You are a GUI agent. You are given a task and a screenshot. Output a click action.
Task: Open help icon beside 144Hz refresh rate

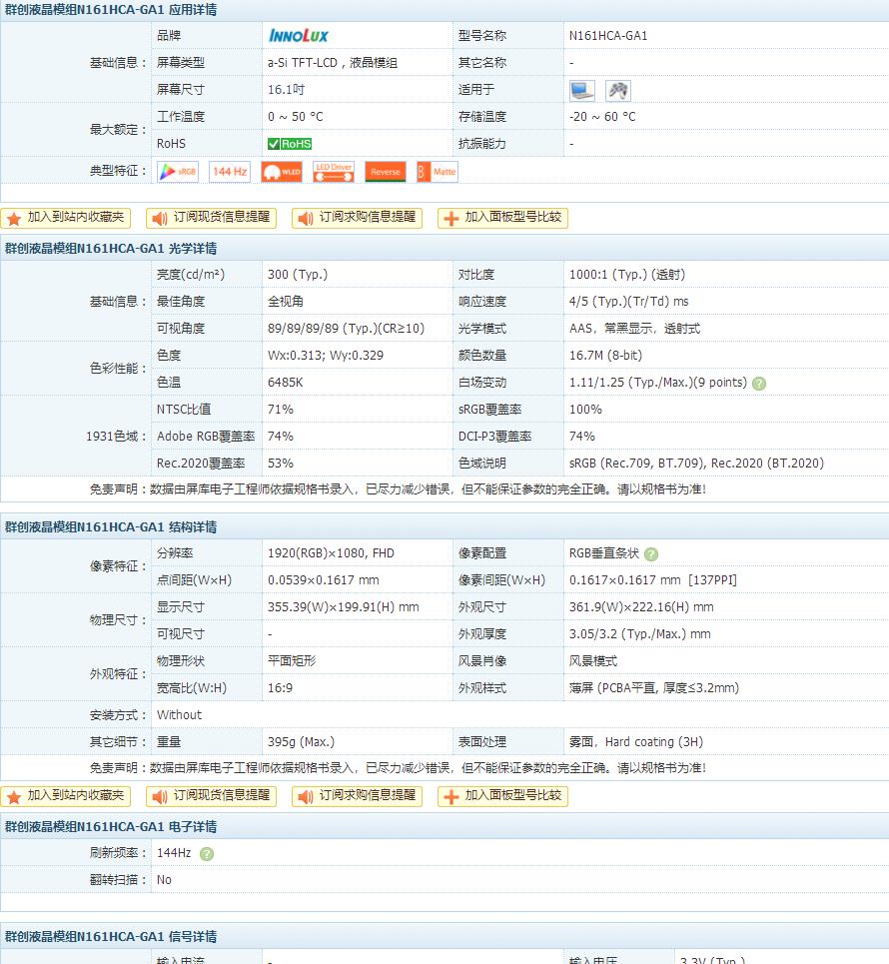point(207,854)
